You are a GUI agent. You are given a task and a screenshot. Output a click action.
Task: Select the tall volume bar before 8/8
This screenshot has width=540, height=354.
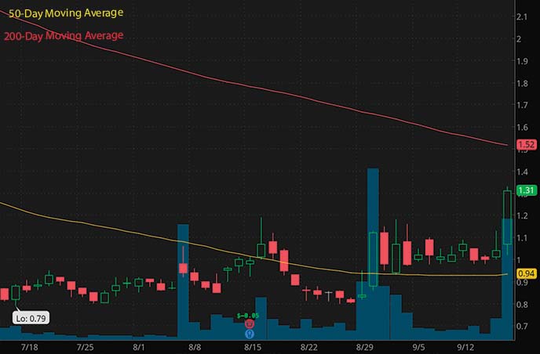pos(183,282)
